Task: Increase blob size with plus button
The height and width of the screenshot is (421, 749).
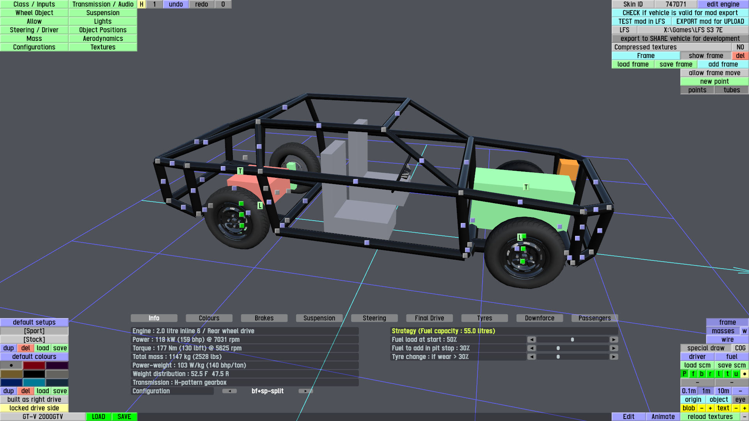Action: 710,408
